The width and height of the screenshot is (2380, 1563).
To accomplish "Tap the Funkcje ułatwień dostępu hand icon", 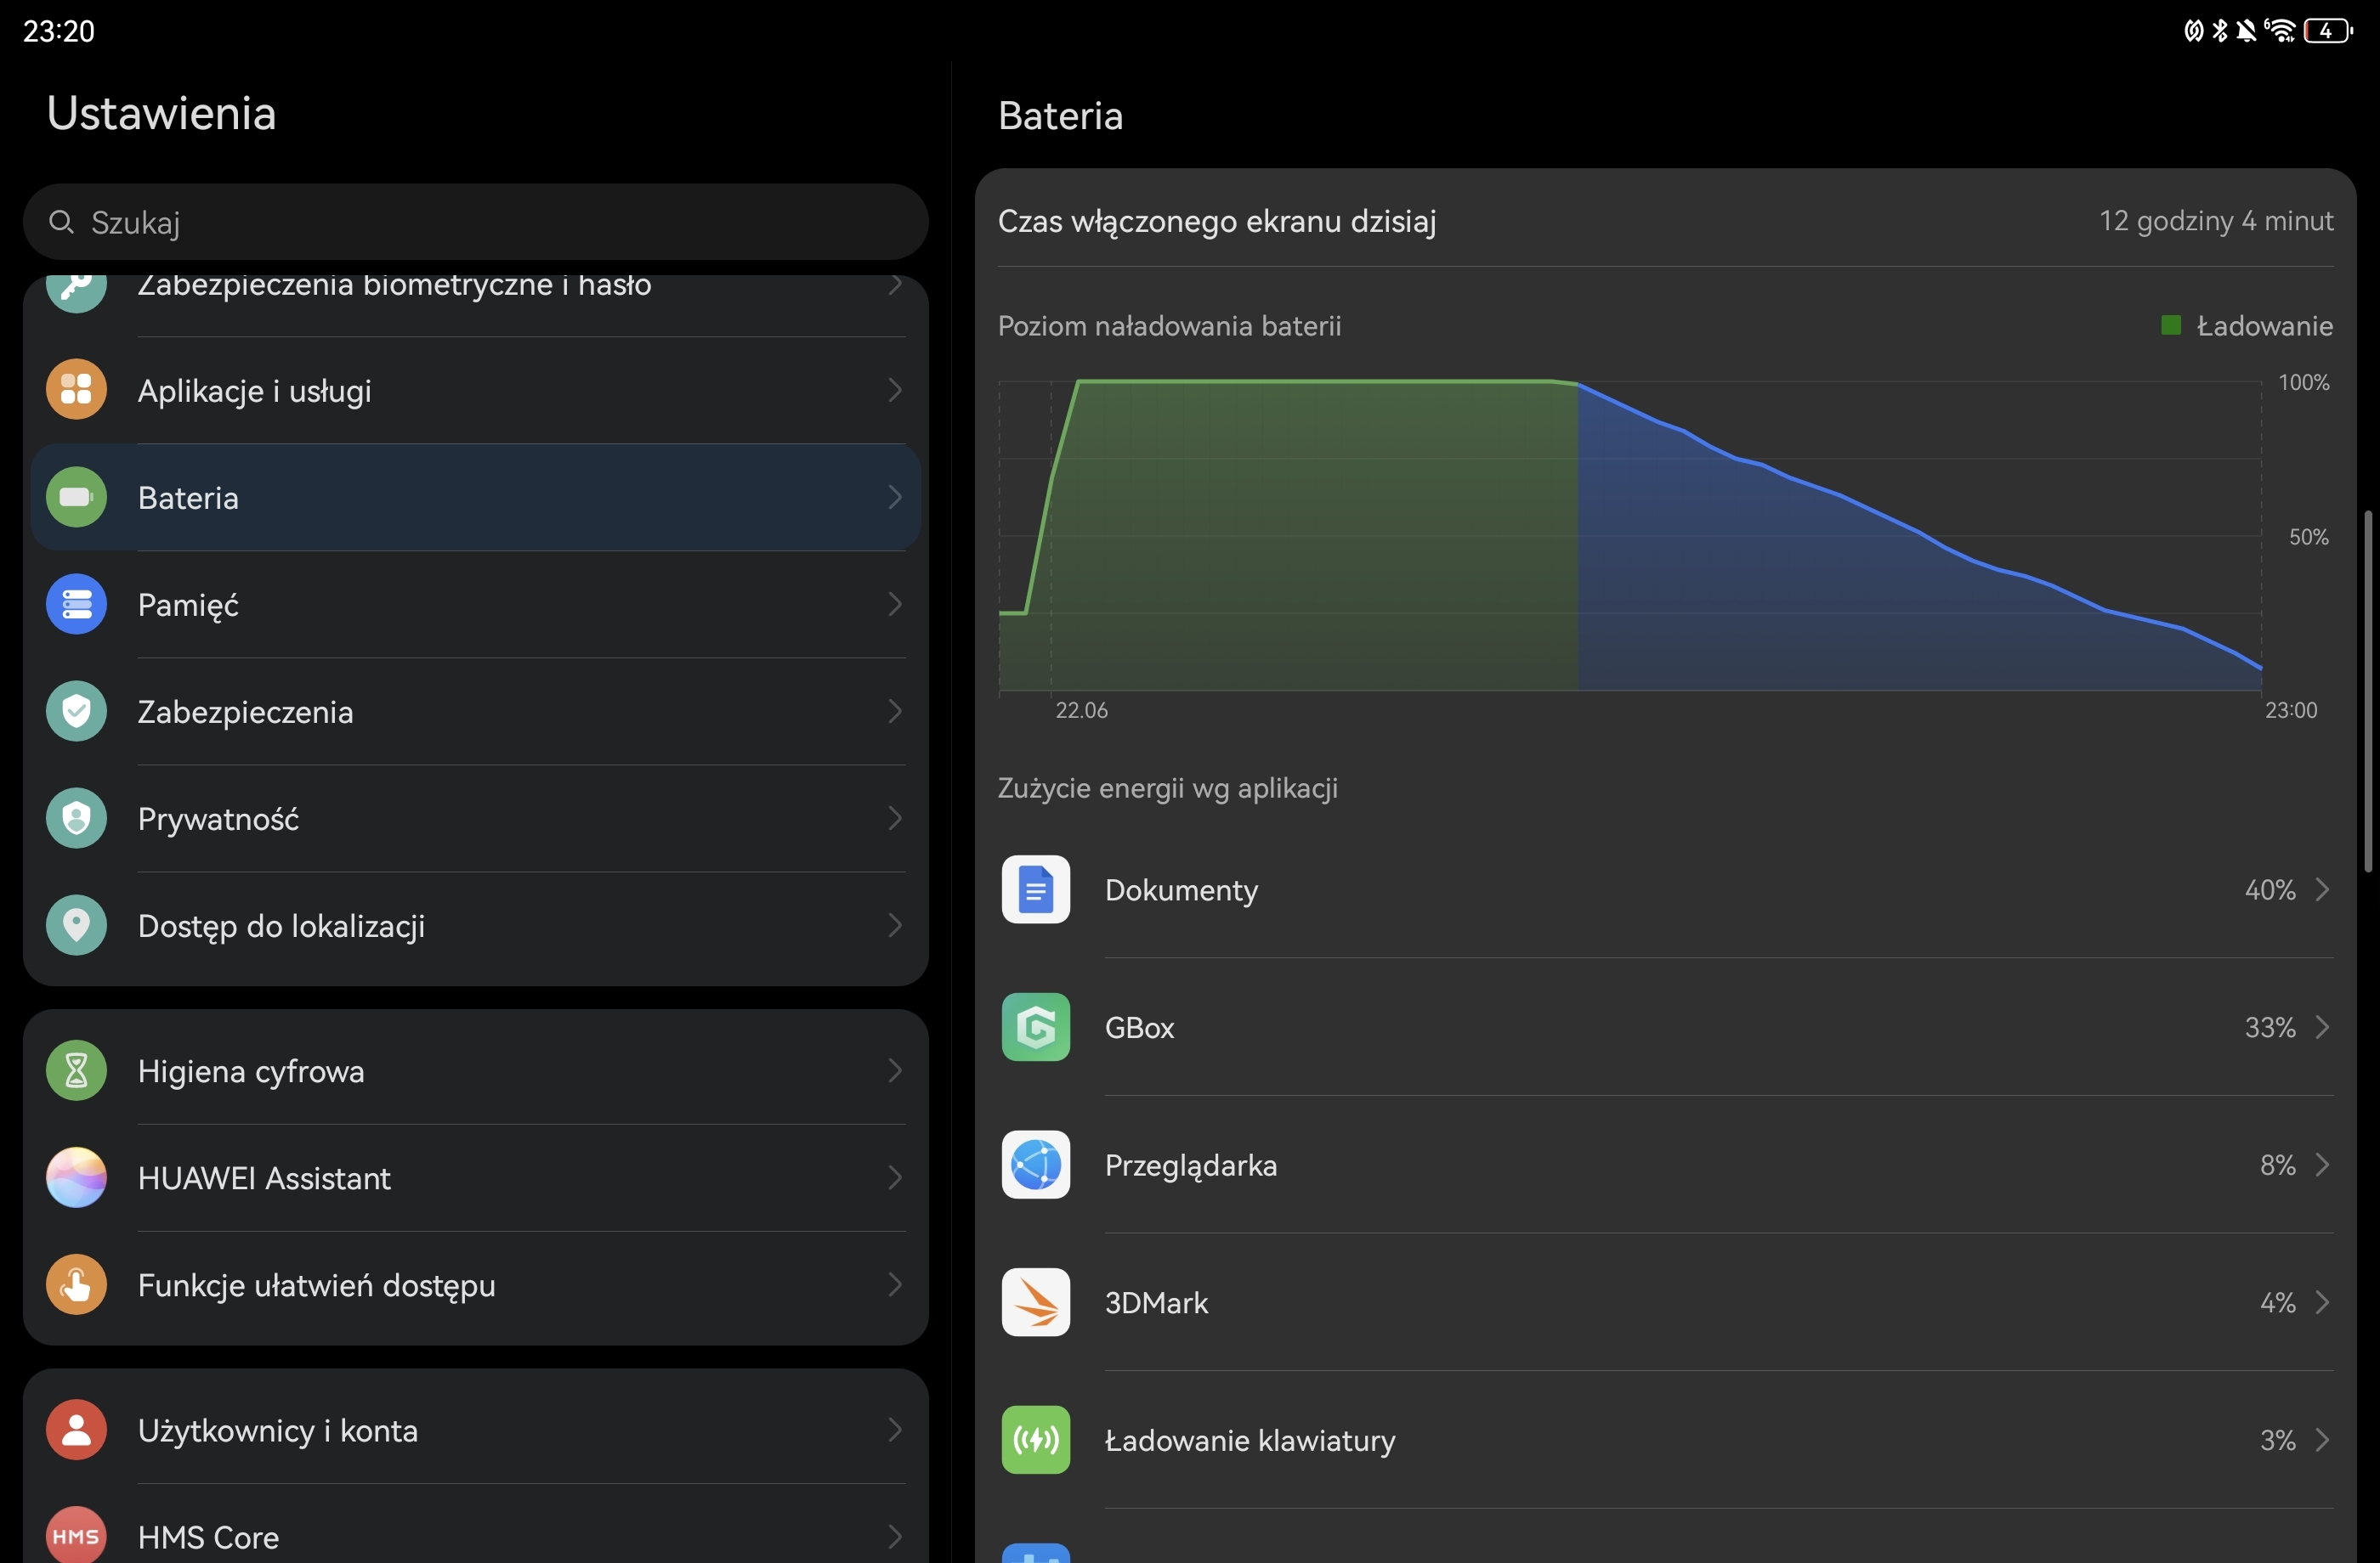I will (76, 1284).
